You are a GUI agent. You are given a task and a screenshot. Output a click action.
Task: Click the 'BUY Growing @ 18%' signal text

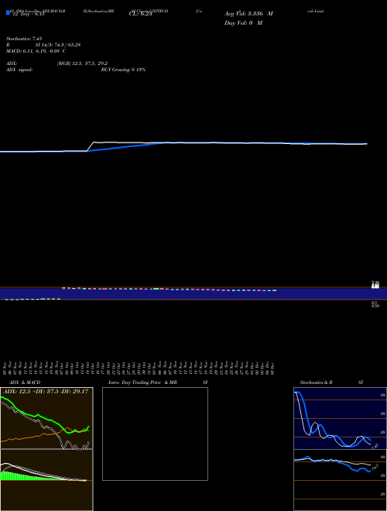tap(123, 70)
